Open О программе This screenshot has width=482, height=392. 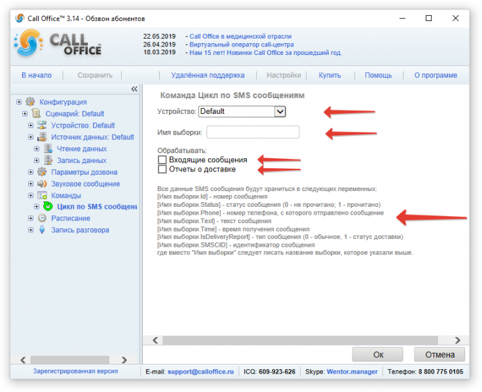436,75
